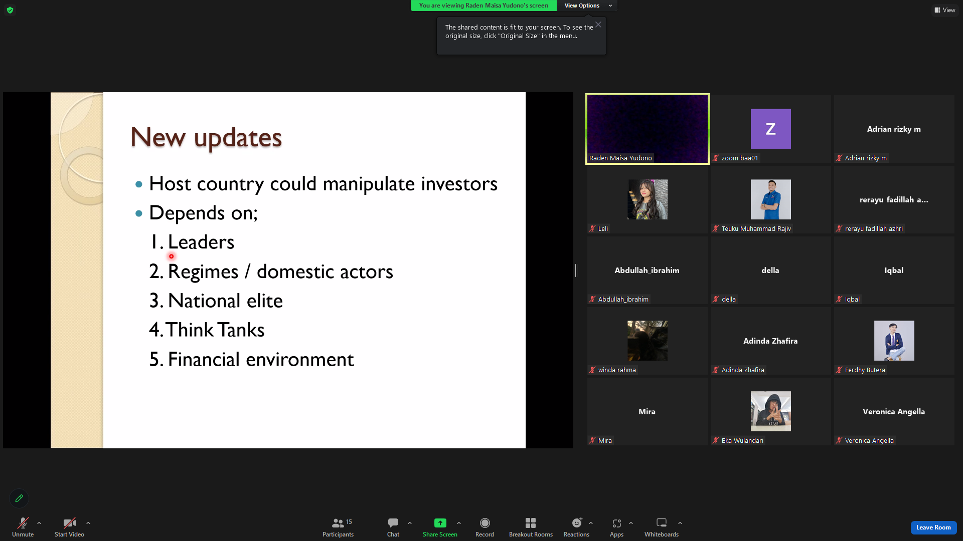The height and width of the screenshot is (541, 963).
Task: Open the View Options dropdown
Action: click(x=587, y=6)
